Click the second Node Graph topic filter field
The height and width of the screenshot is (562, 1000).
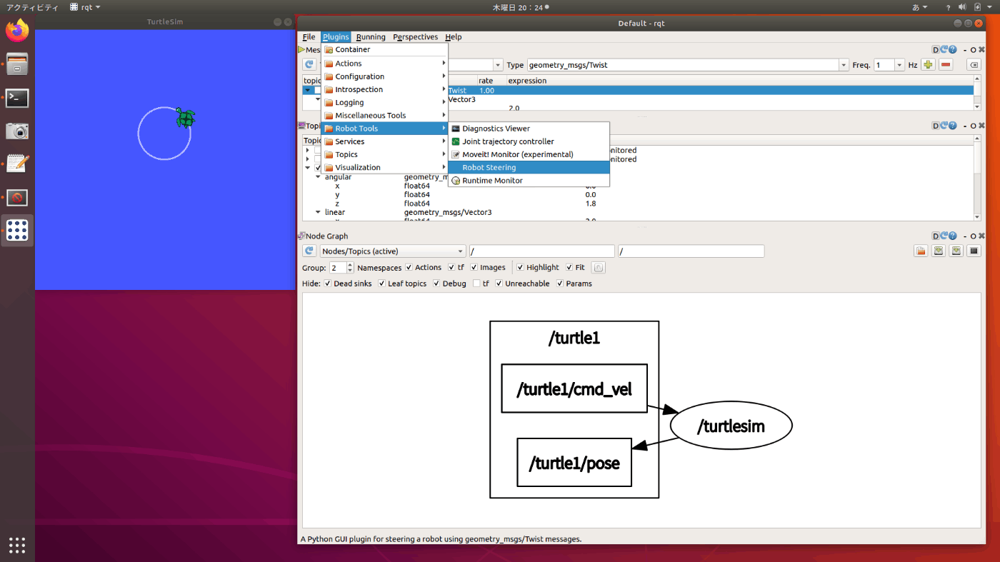691,251
